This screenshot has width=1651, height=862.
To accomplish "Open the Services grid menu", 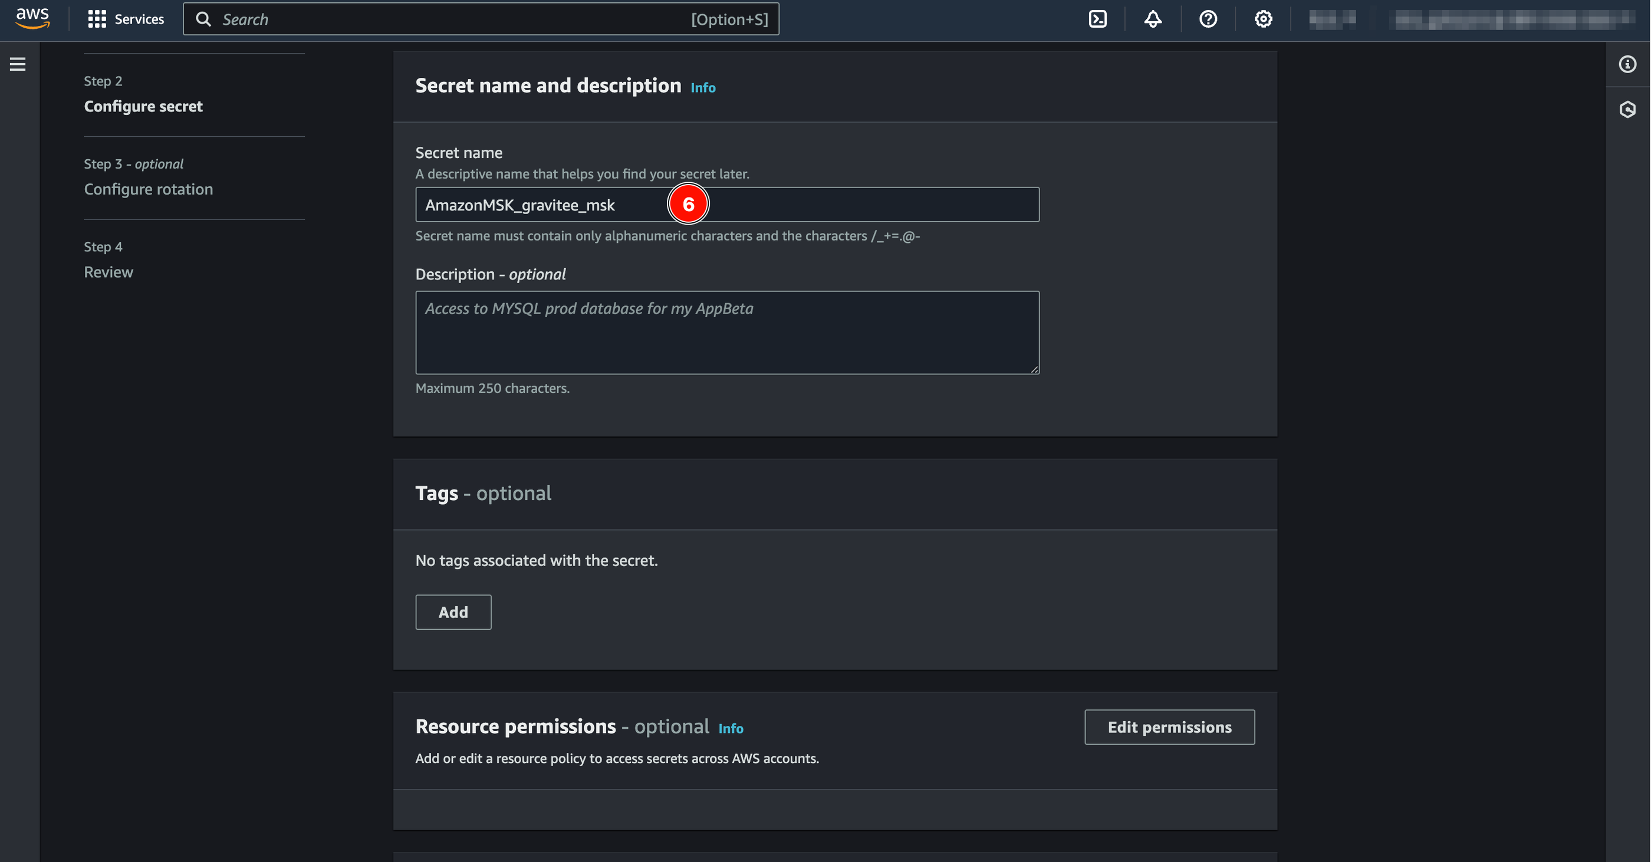I will tap(97, 19).
